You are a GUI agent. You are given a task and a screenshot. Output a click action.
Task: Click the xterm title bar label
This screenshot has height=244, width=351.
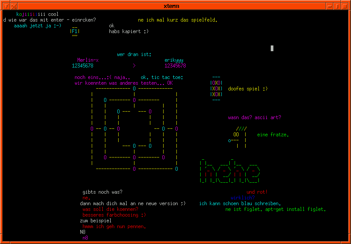(171, 6)
